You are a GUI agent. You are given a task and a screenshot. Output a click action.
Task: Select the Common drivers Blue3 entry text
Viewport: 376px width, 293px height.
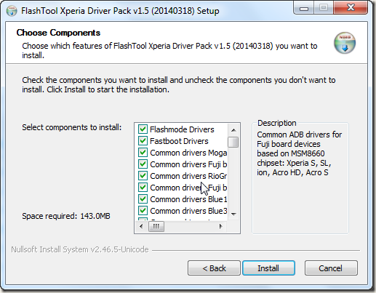coord(188,211)
